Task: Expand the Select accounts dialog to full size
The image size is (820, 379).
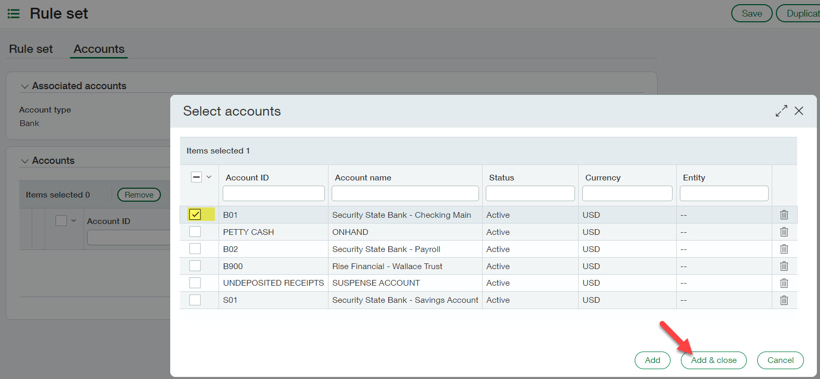Action: click(781, 111)
